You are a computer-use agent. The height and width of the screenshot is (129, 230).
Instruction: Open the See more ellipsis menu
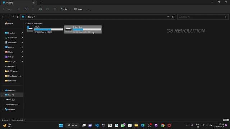[90, 9]
